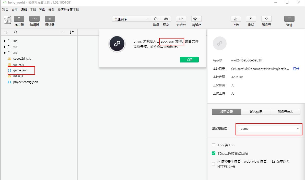Click the green 关闭 button in dialog
Image resolution: width=305 pixels, height=180 pixels.
pos(189,60)
